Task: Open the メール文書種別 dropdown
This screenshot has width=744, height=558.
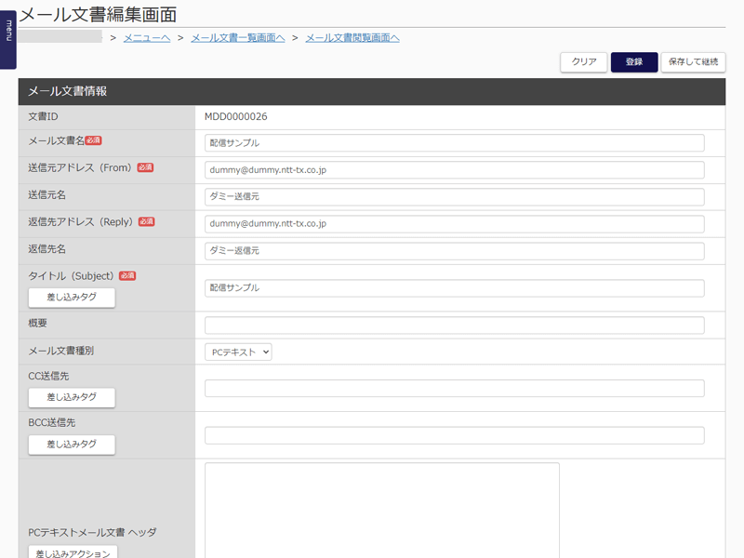Action: [x=238, y=352]
